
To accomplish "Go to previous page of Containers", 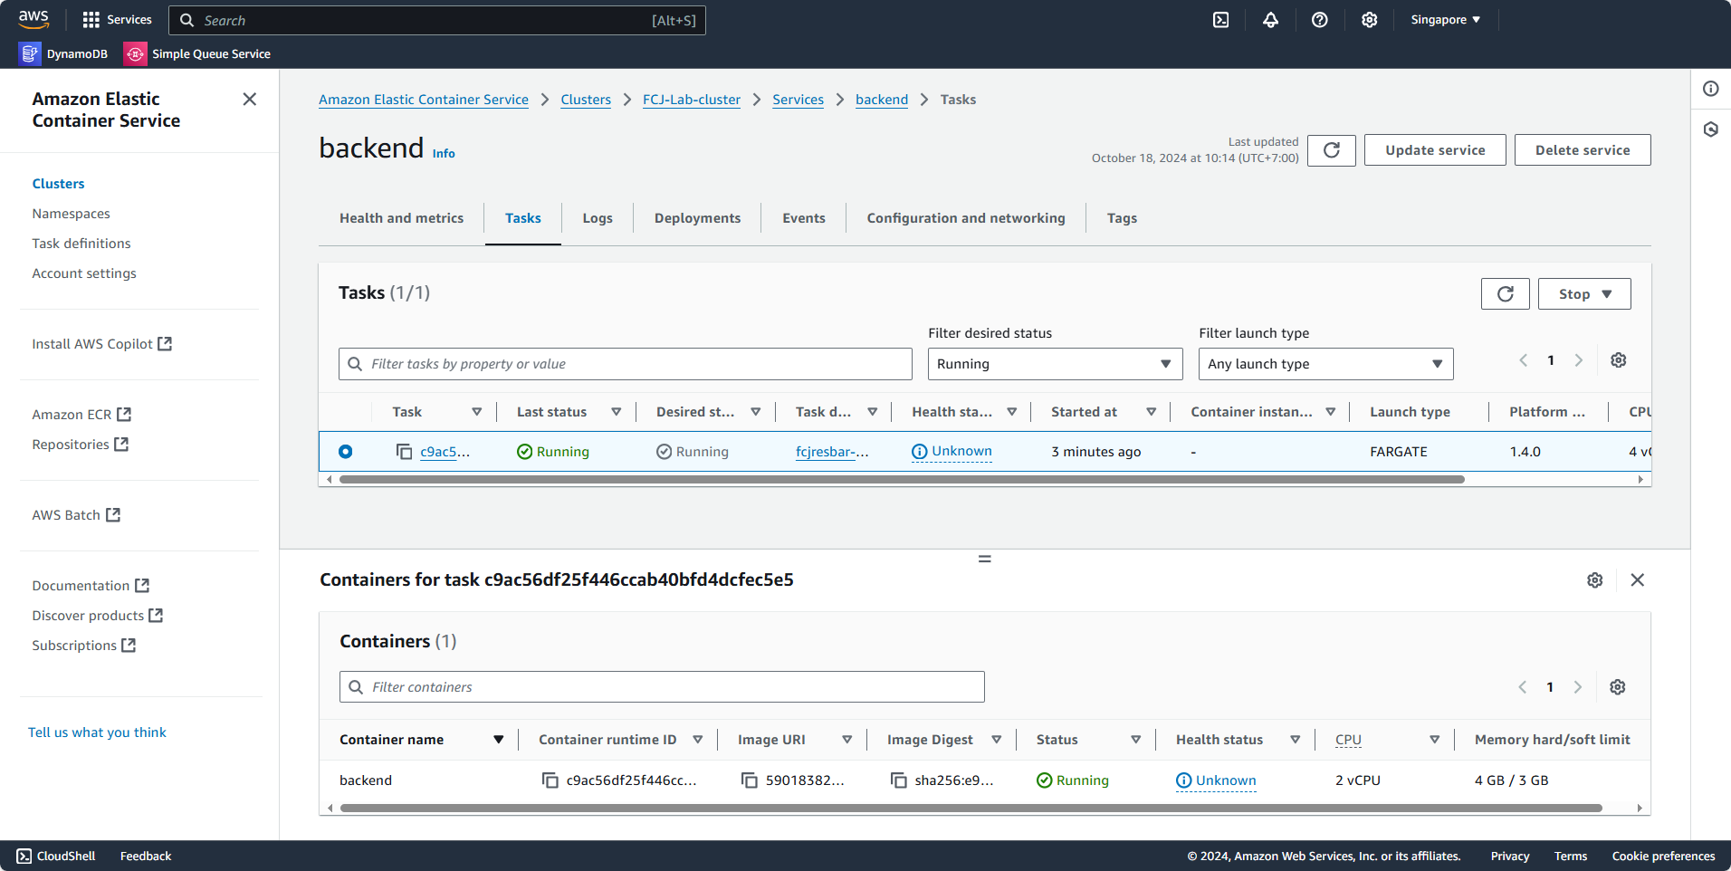I will (1523, 687).
